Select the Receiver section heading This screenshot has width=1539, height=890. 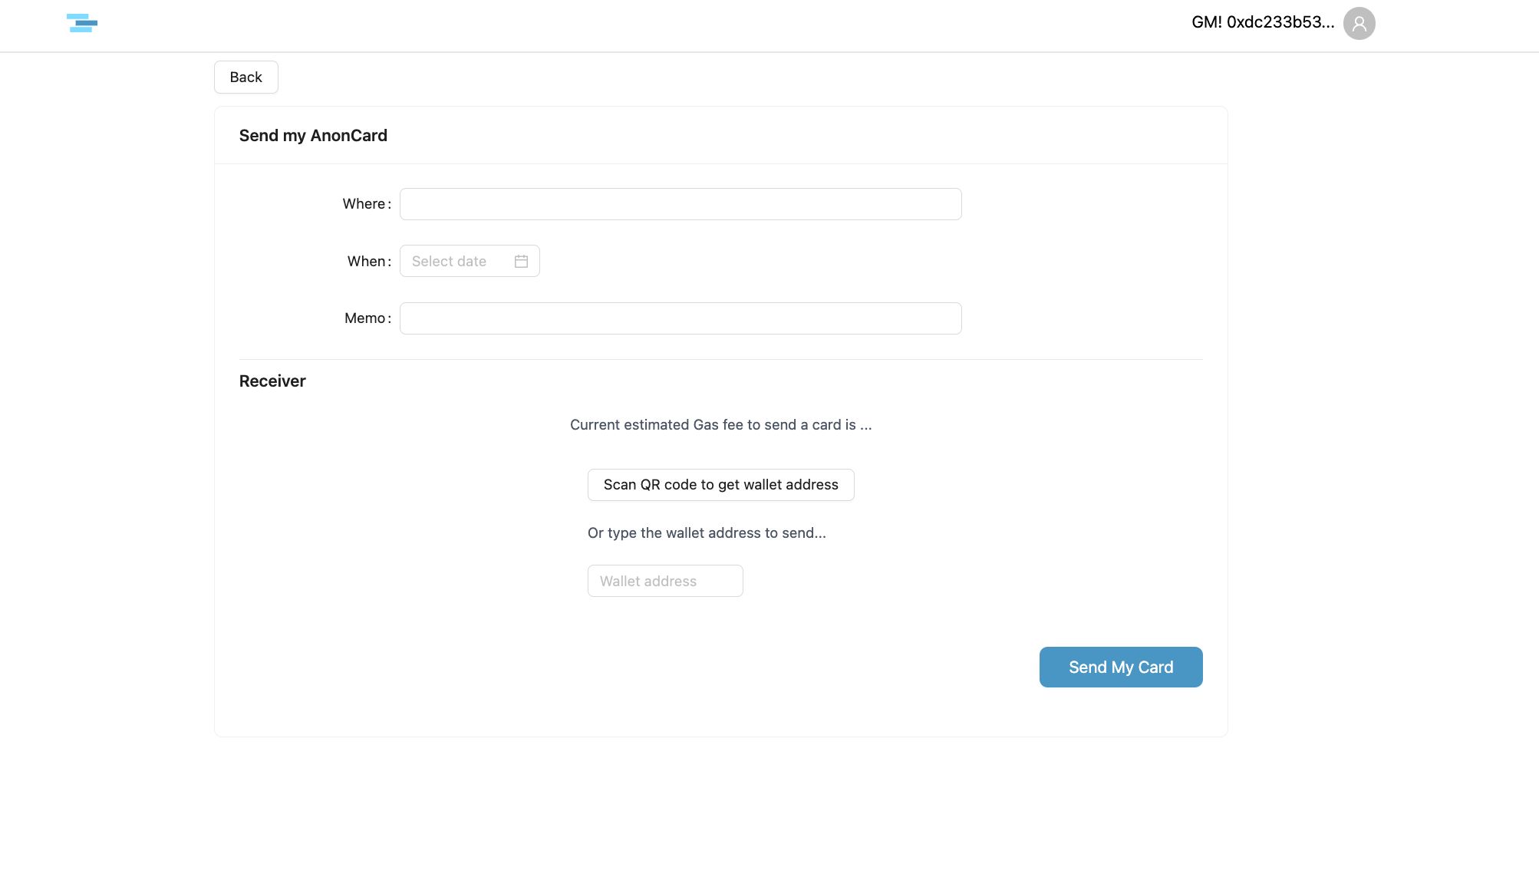coord(272,381)
